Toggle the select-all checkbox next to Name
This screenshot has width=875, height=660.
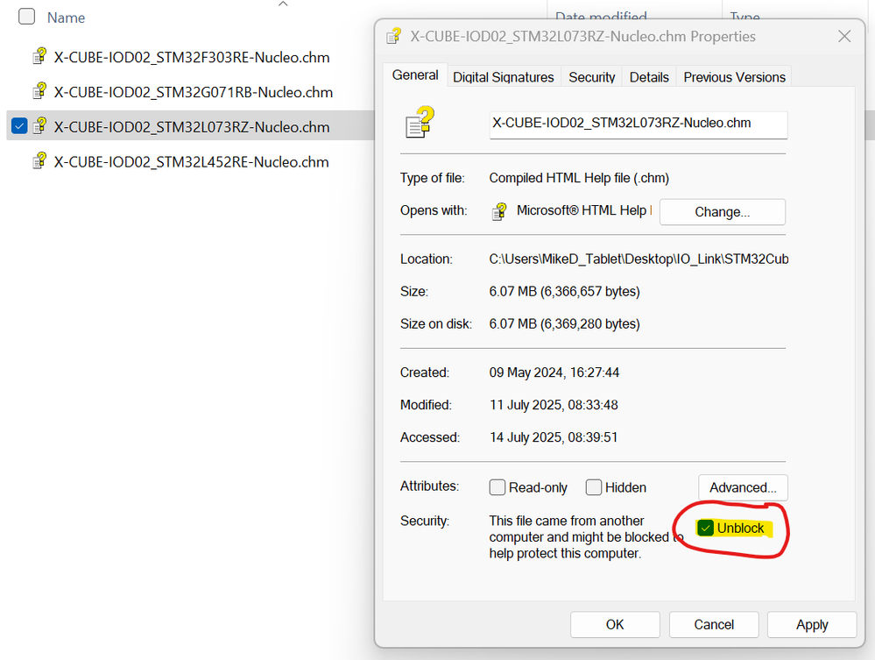[x=27, y=17]
